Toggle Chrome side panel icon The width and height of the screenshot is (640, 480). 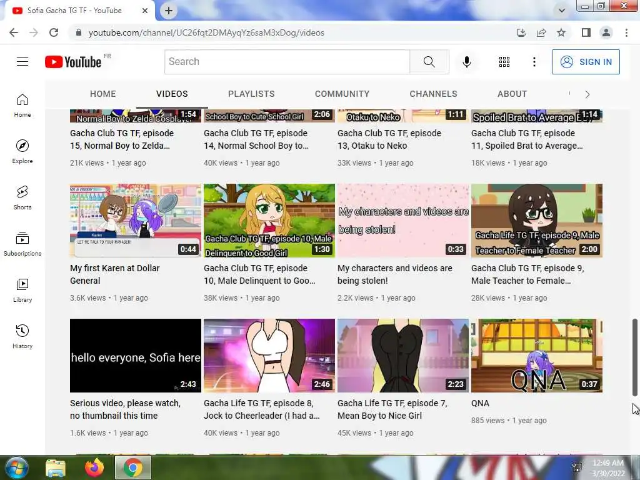point(586,32)
